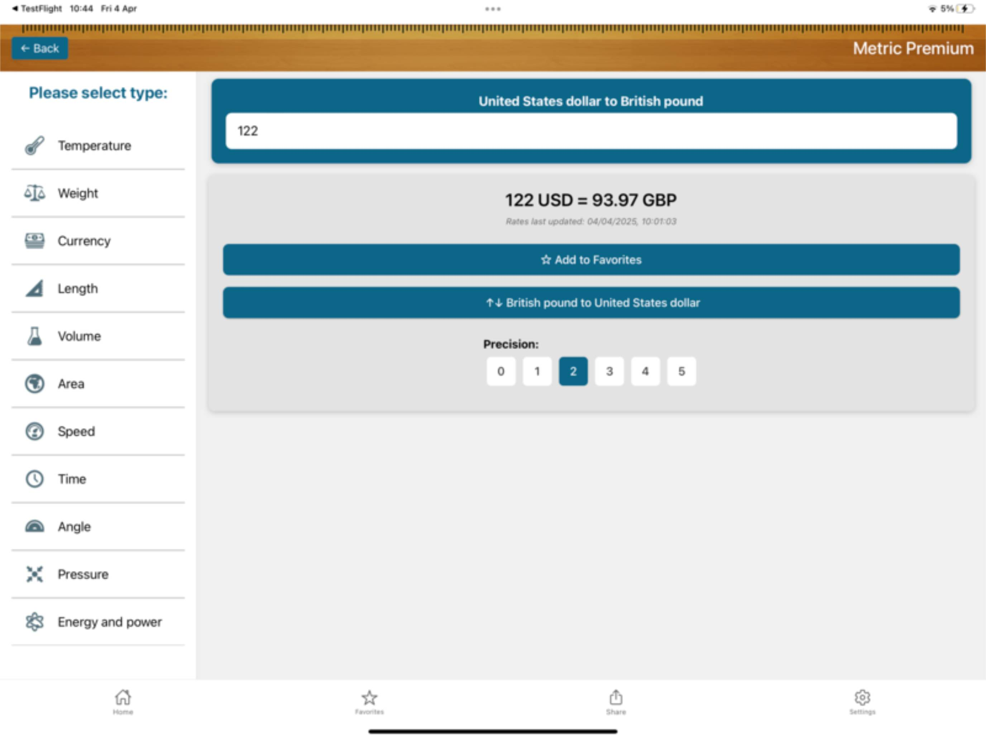Click the Currency banknote icon
This screenshot has height=739, width=986.
click(x=34, y=241)
